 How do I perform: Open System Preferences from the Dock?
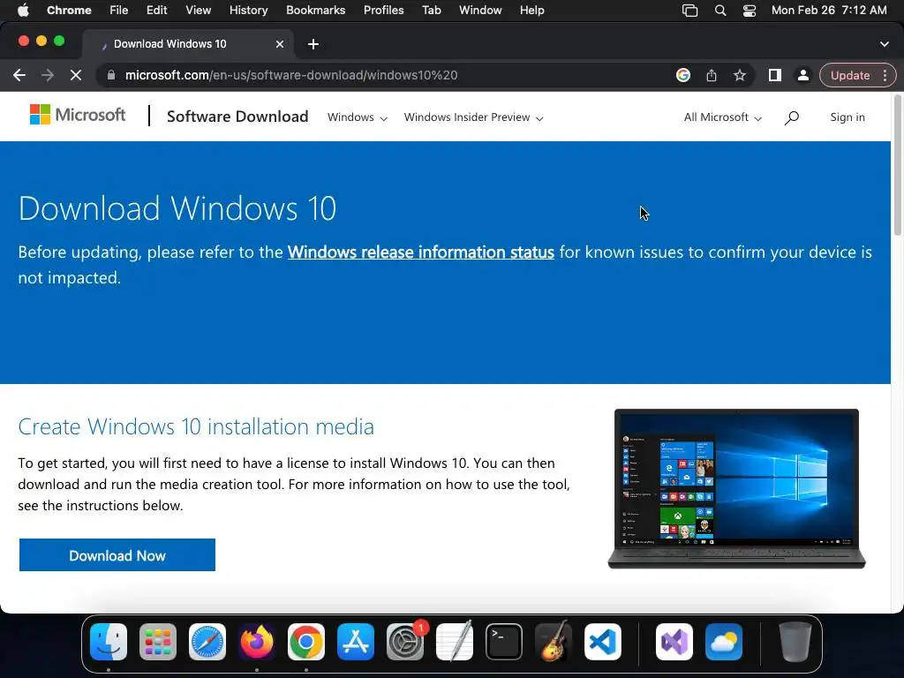click(405, 642)
